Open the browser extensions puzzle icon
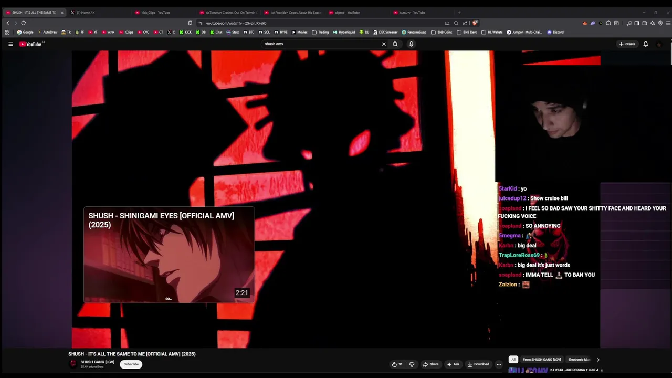Viewport: 672px width, 378px height. 608,23
